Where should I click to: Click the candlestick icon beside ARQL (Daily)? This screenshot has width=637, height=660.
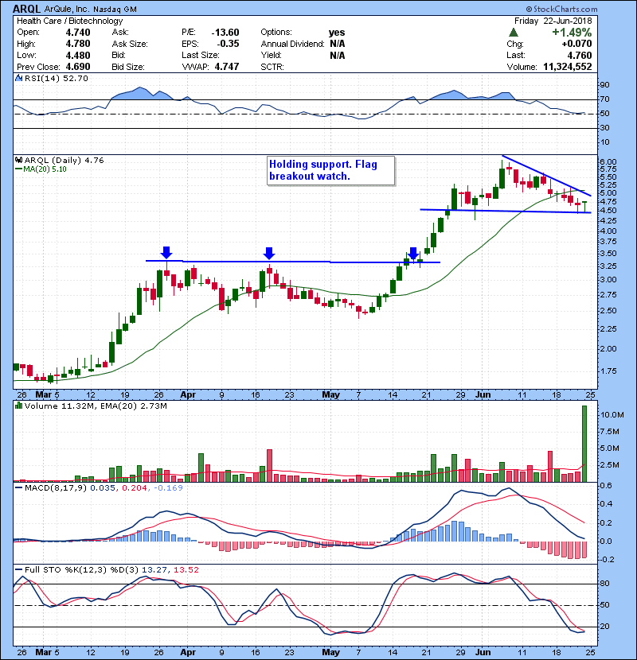tap(18, 160)
